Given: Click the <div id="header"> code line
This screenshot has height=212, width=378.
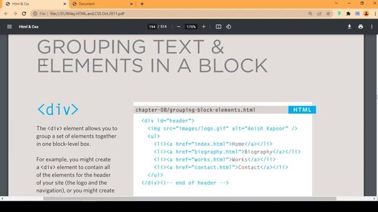Looking at the screenshot, I should point(168,121).
